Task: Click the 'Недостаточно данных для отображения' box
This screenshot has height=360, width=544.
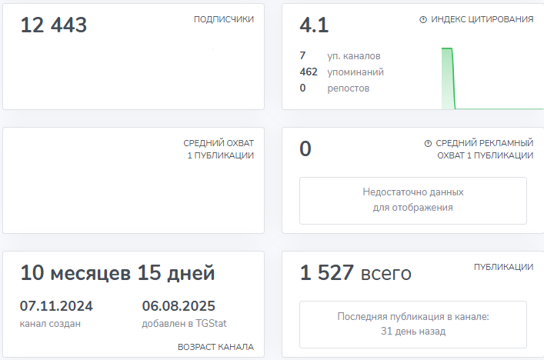Action: tap(413, 201)
